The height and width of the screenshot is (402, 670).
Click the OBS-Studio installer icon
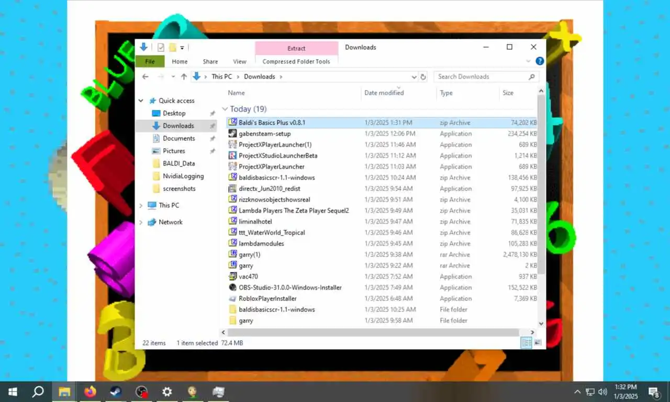coord(233,287)
